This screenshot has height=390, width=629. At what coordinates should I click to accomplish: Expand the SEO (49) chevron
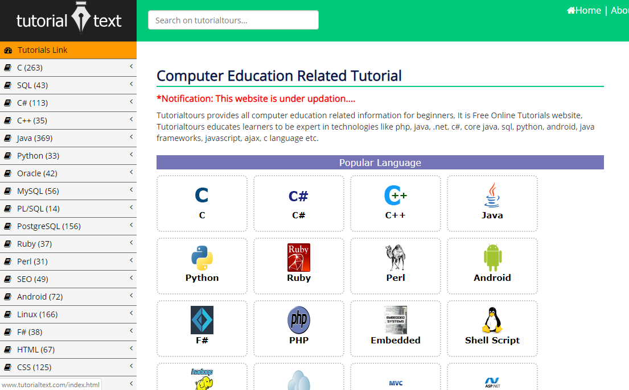pos(131,278)
